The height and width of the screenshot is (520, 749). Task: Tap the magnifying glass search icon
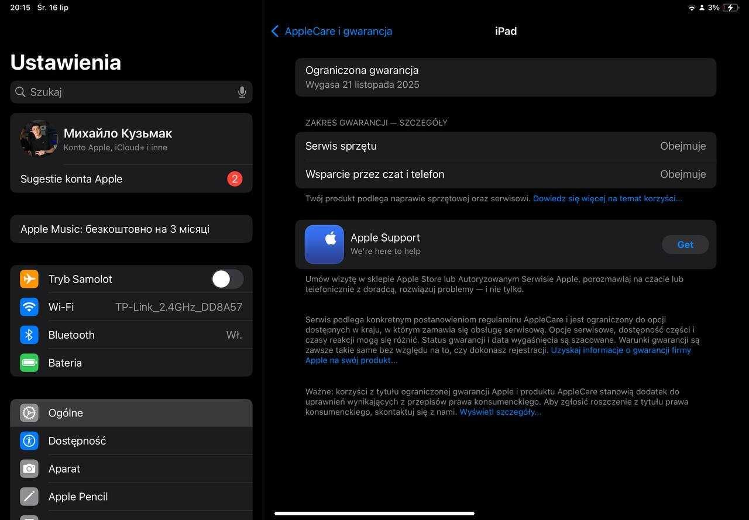[x=20, y=92]
